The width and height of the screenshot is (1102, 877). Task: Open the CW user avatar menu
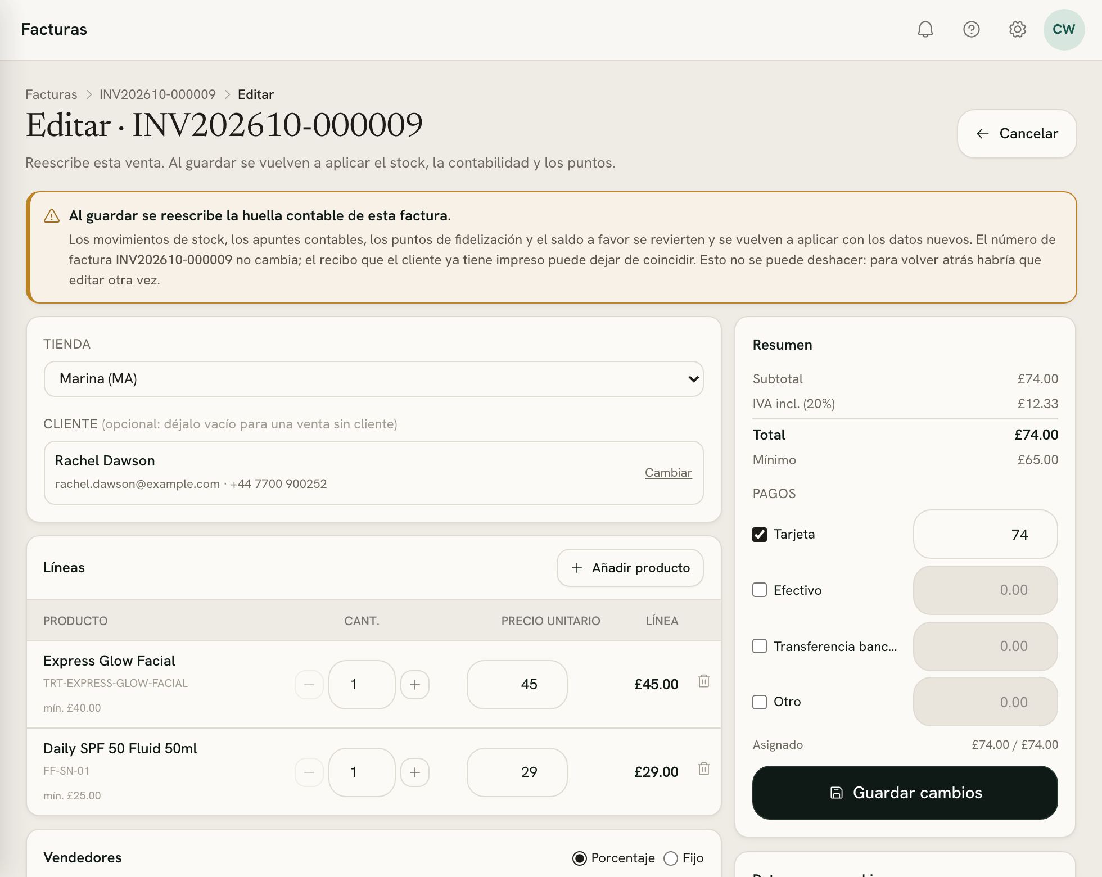point(1064,29)
